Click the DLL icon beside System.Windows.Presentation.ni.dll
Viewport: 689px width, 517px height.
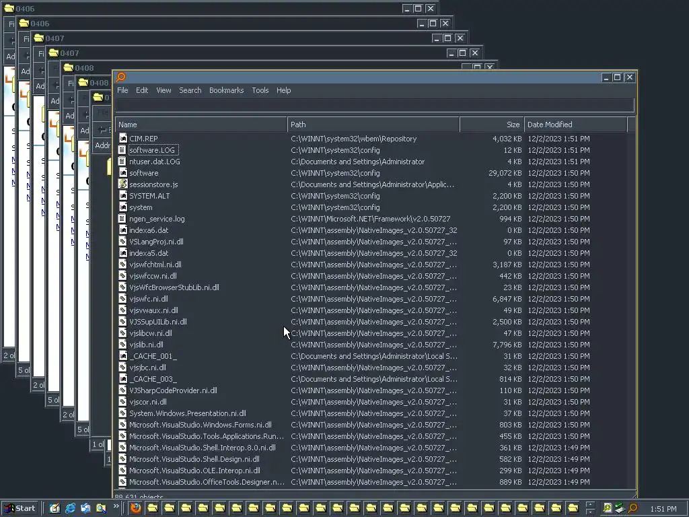tap(123, 413)
